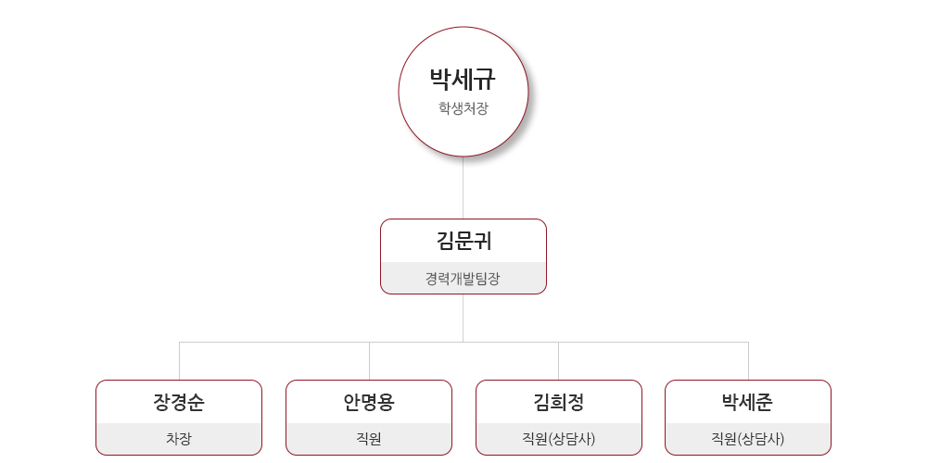Image resolution: width=927 pixels, height=463 pixels.
Task: Open the 김문귀 team leader card
Action: [x=463, y=257]
